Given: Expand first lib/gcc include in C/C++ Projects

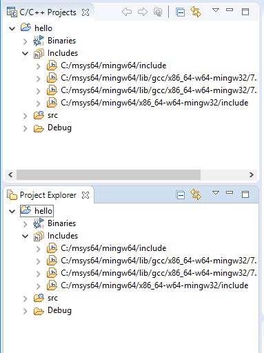Looking at the screenshot, I should point(39,79).
